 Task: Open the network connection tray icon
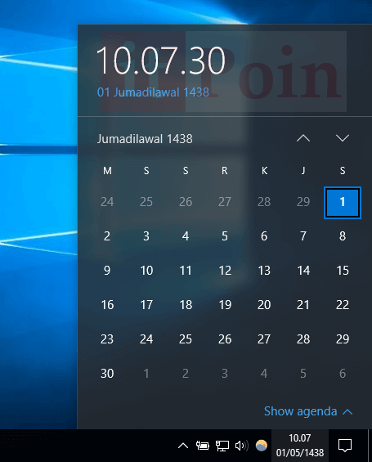coord(222,446)
